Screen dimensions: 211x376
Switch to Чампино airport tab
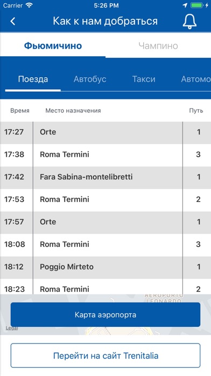point(158,45)
